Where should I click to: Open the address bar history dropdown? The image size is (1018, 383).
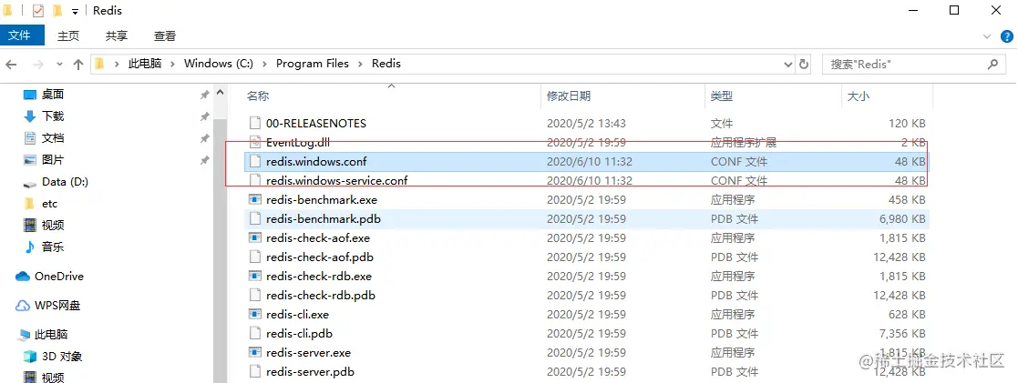(x=788, y=65)
